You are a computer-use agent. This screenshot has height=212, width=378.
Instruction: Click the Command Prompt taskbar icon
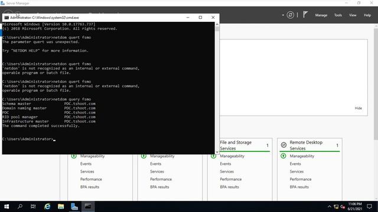[x=88, y=207]
